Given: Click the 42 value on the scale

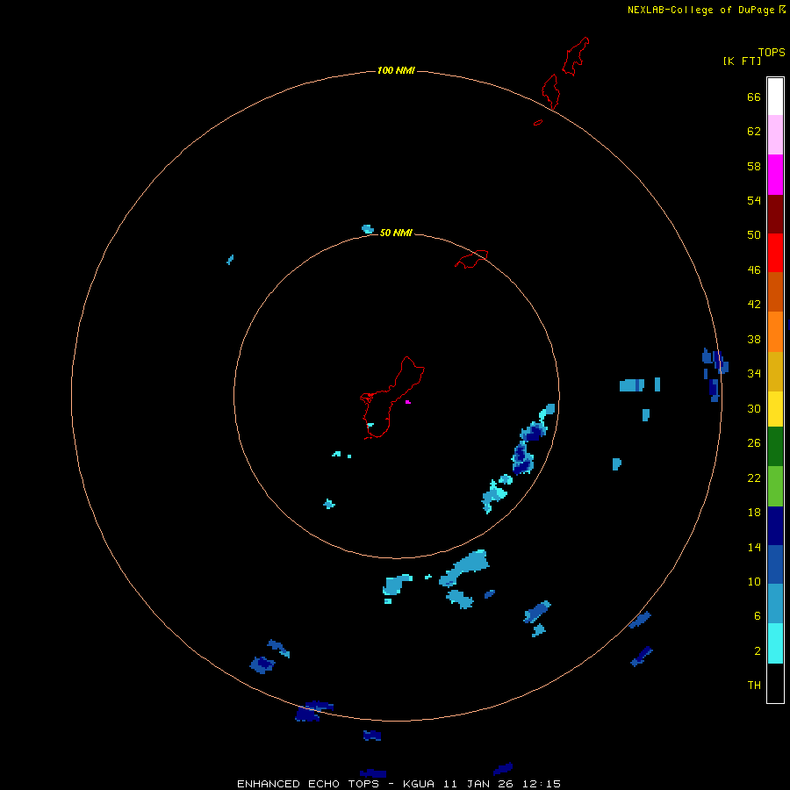Looking at the screenshot, I should click(x=754, y=305).
